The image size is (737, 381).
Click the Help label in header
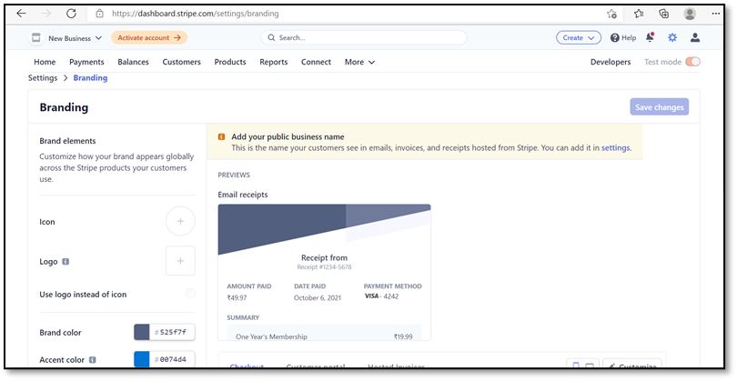click(x=629, y=38)
